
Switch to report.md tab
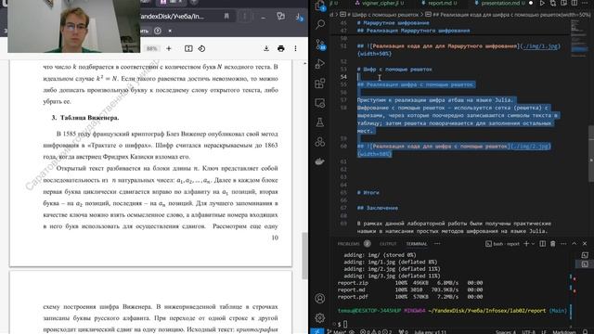(x=439, y=3)
